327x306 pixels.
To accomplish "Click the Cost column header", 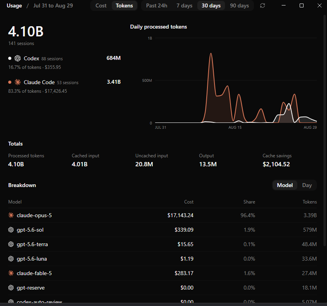I will point(189,202).
